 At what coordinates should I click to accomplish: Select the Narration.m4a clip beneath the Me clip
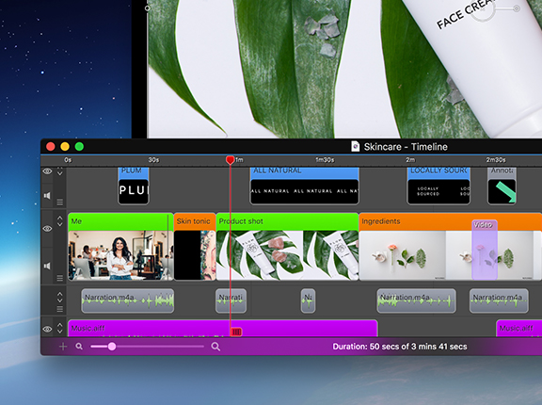128,300
